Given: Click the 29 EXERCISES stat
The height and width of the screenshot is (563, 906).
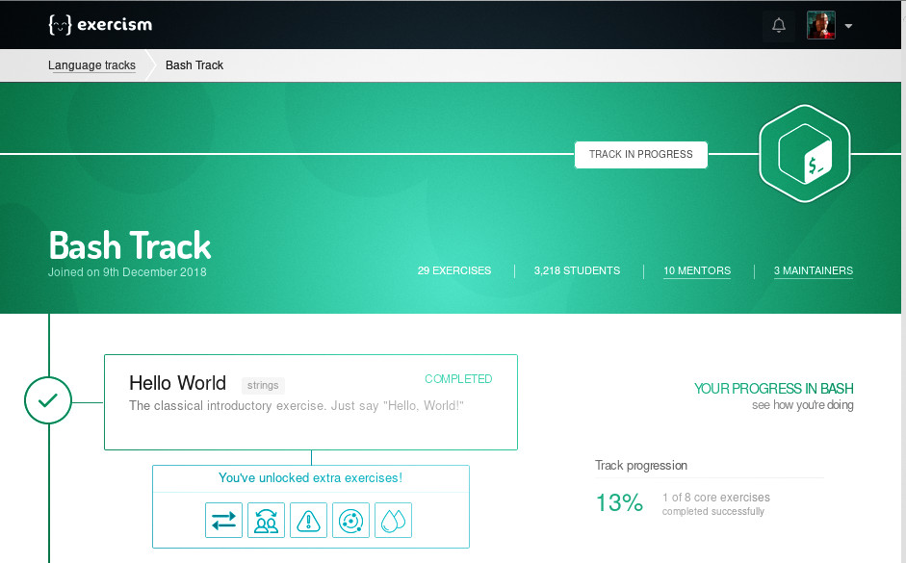Looking at the screenshot, I should pyautogui.click(x=454, y=270).
